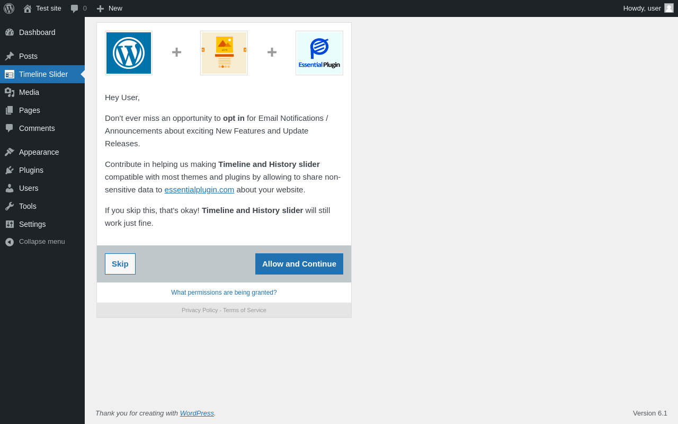Skip the opt-in prompt
This screenshot has width=678, height=424.
pos(120,264)
